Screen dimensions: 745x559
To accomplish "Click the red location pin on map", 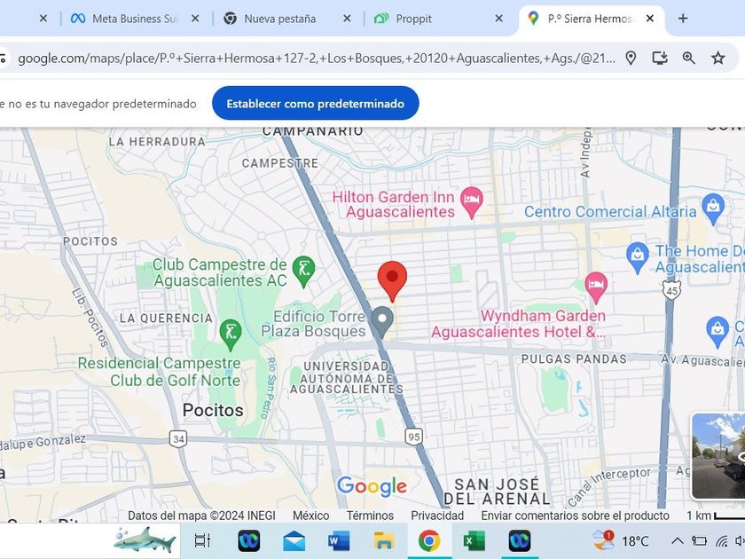I will coord(392,281).
